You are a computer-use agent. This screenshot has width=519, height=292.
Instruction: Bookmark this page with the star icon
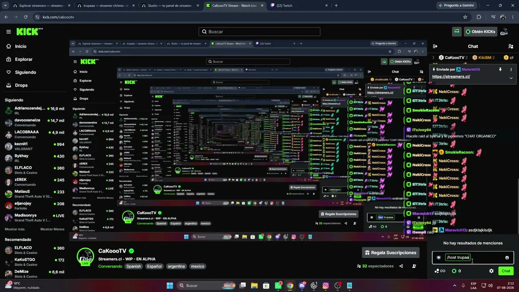coord(465,17)
